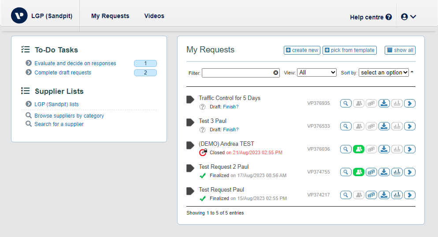Screen dimensions: 438x237
Task: Click into the Filter text field
Action: [x=241, y=73]
